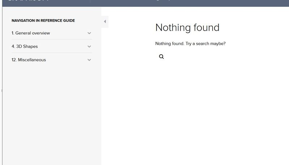Click the partially visible logo in header
Viewport: 289px width, 165px height.
[x=28, y=1]
